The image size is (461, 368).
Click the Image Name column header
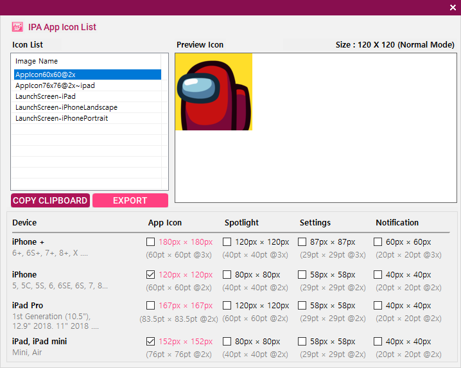(86, 61)
